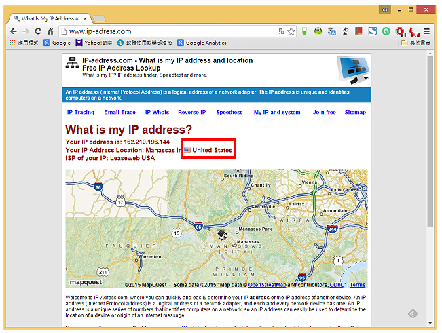Click the Warrenton label on the map

point(149,257)
